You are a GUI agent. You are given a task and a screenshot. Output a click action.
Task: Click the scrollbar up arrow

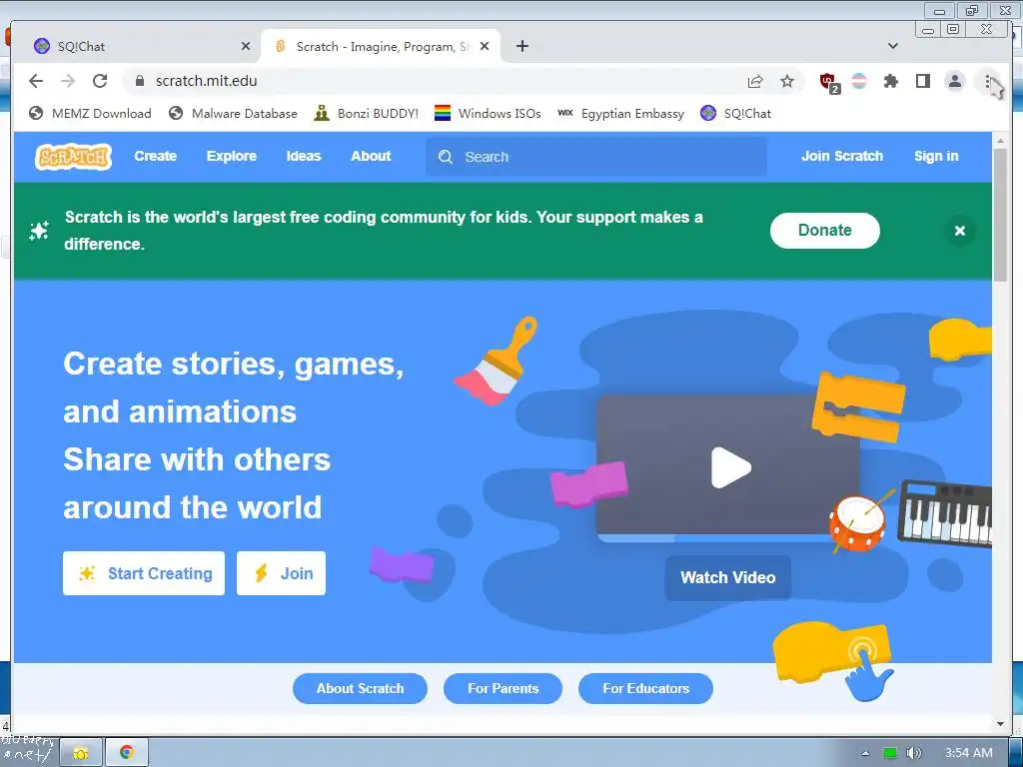pyautogui.click(x=1000, y=140)
